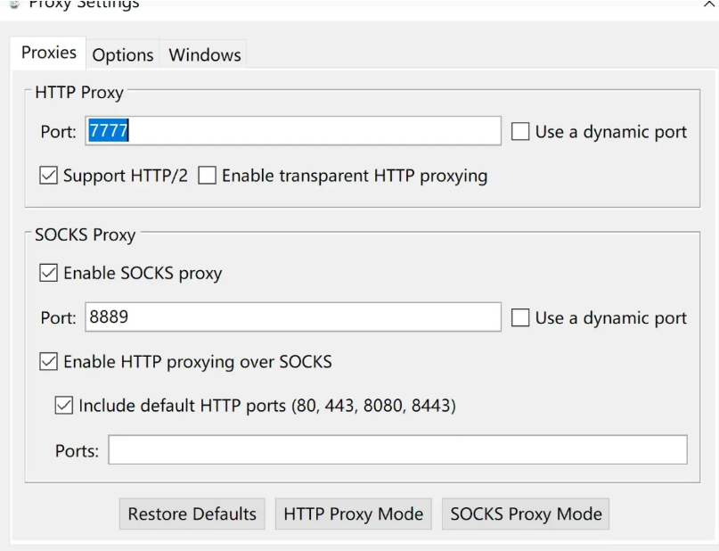
Task: Enable dynamic port for SOCKS Proxy
Action: [x=520, y=317]
